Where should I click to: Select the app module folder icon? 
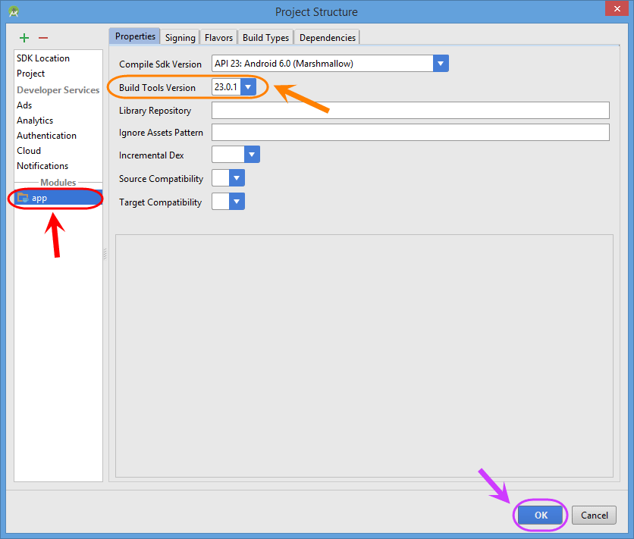tap(23, 198)
